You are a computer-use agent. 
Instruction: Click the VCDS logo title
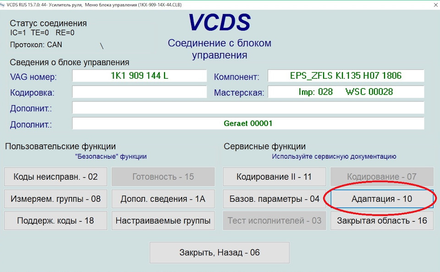pyautogui.click(x=220, y=22)
